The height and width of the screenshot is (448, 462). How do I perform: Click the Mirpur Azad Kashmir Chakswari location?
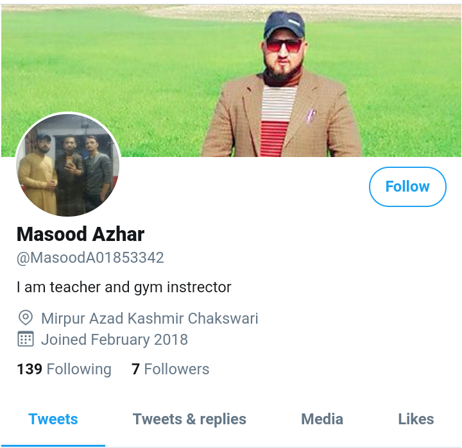coord(150,319)
